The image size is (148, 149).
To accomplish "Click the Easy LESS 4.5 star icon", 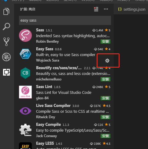I will [104, 143].
